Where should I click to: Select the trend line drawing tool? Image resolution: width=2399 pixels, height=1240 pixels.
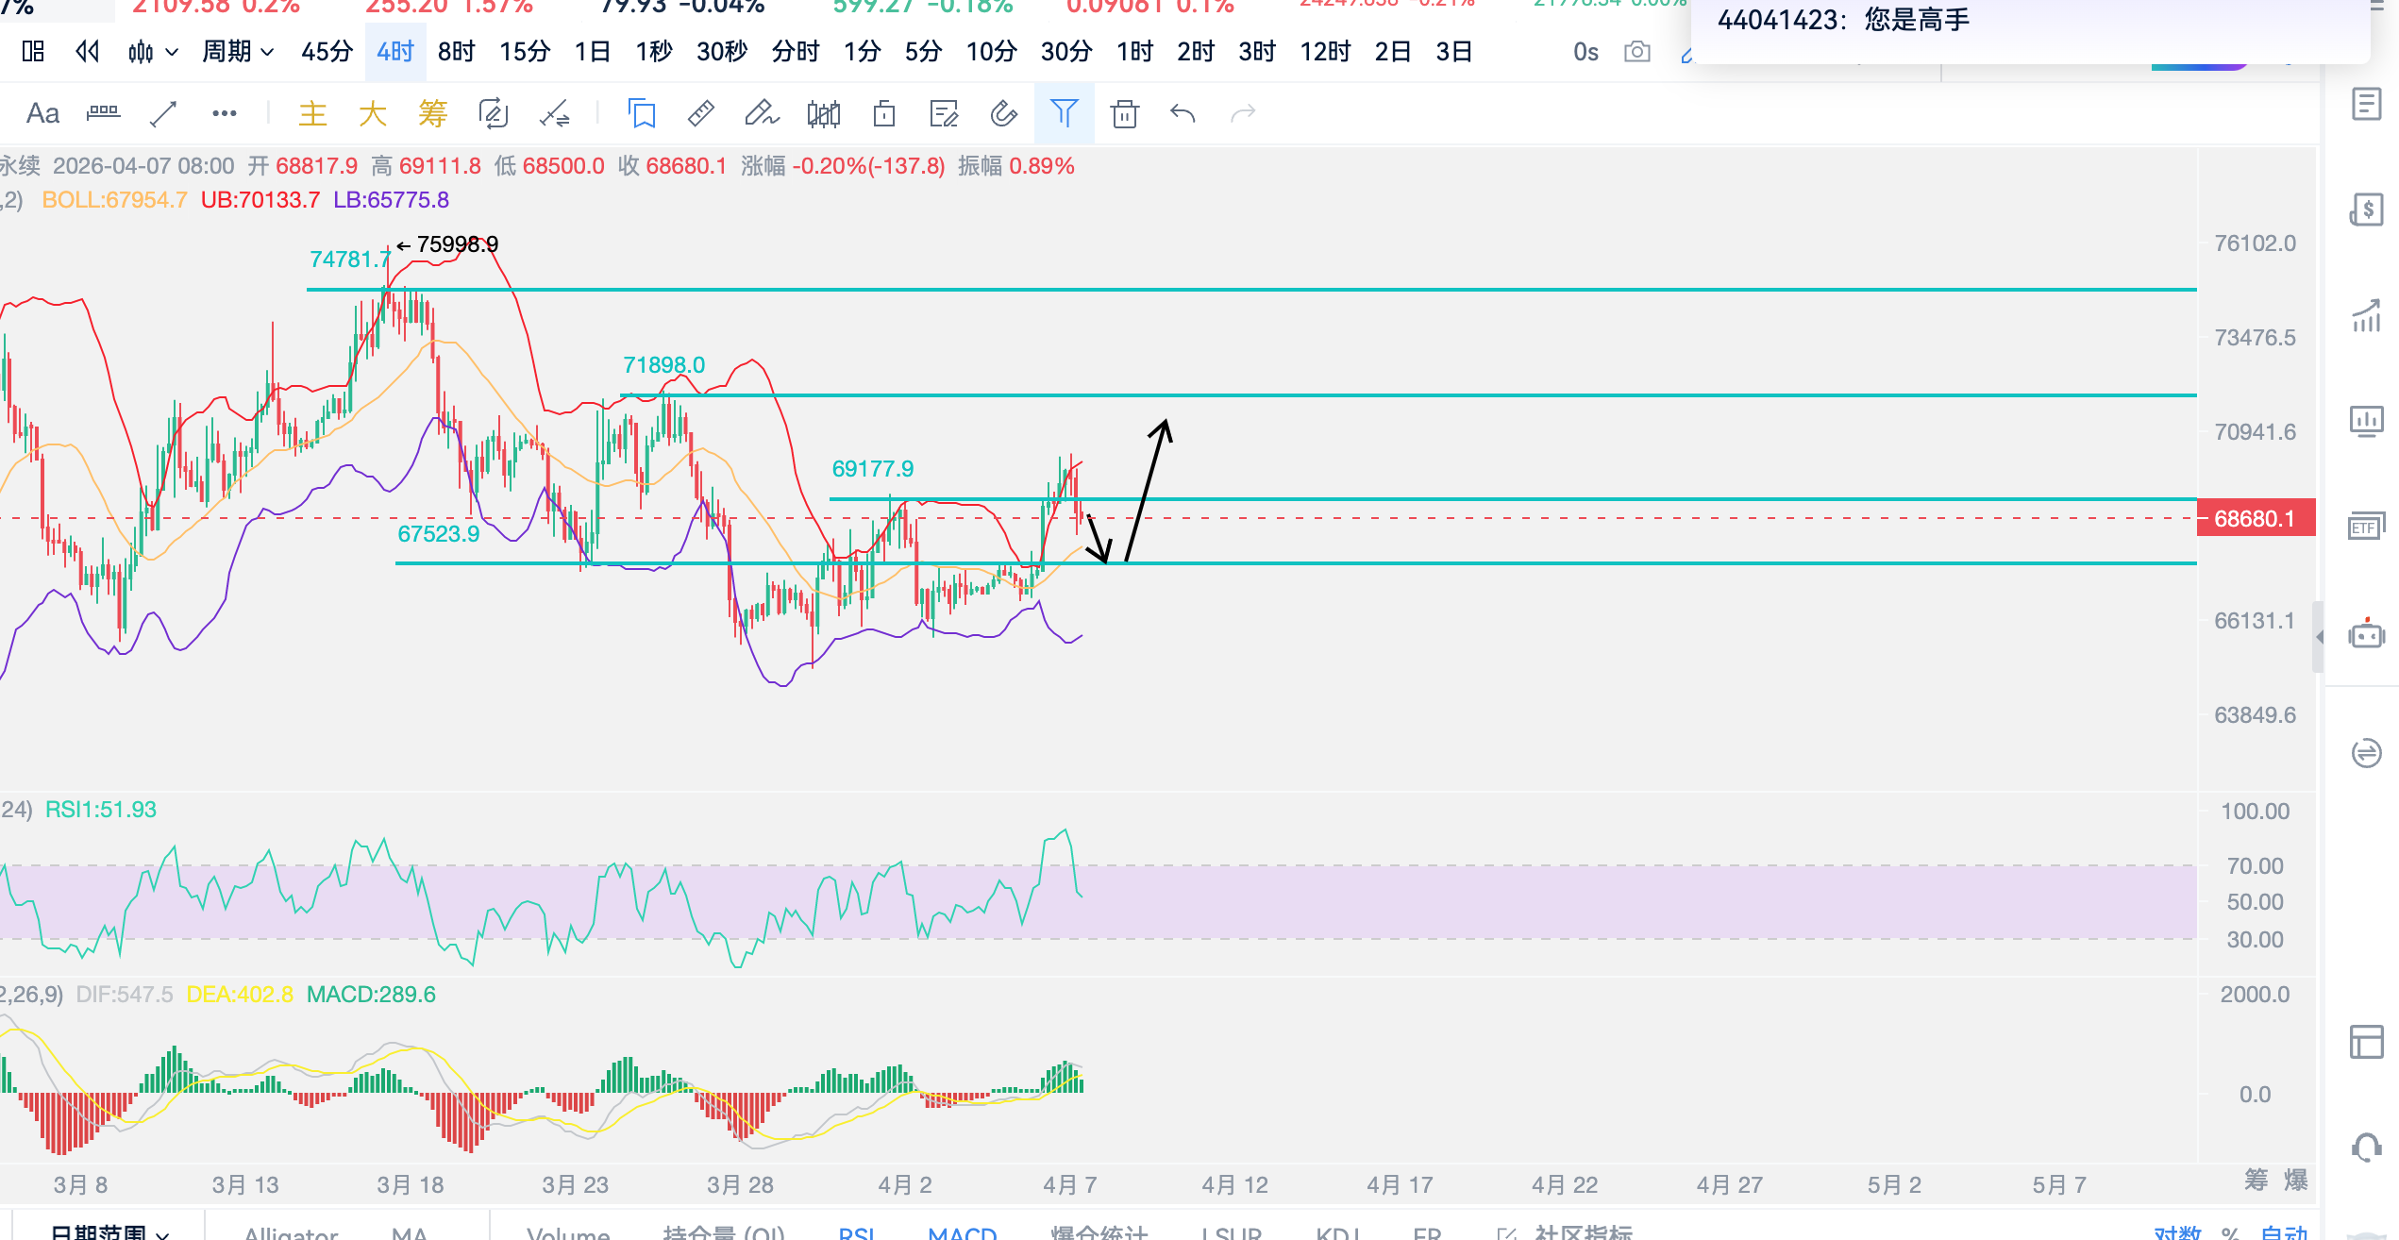[163, 114]
